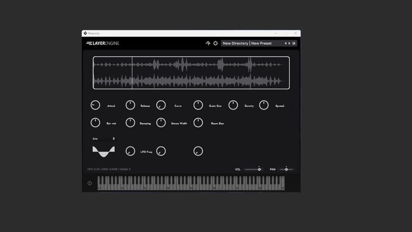This screenshot has height=232, width=412.
Task: Click the unlabeled knob under Room Size knob
Action: click(x=198, y=151)
